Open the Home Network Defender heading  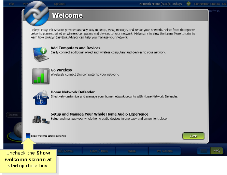pyautogui.click(x=73, y=92)
